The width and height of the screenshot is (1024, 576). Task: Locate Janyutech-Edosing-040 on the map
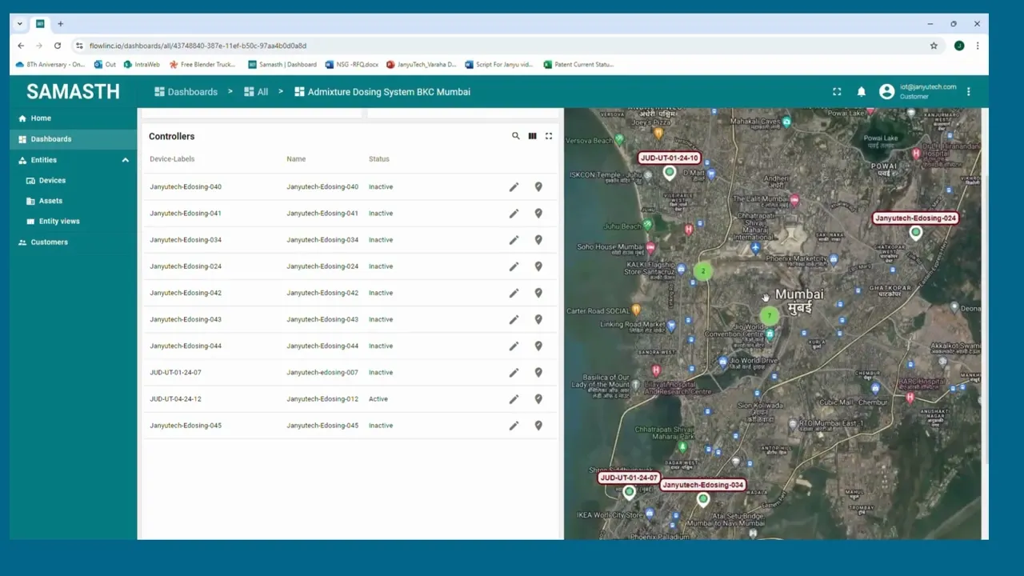[538, 187]
